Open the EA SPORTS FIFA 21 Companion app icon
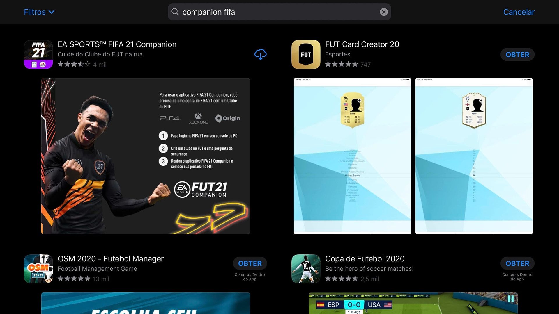The width and height of the screenshot is (559, 314). [38, 54]
